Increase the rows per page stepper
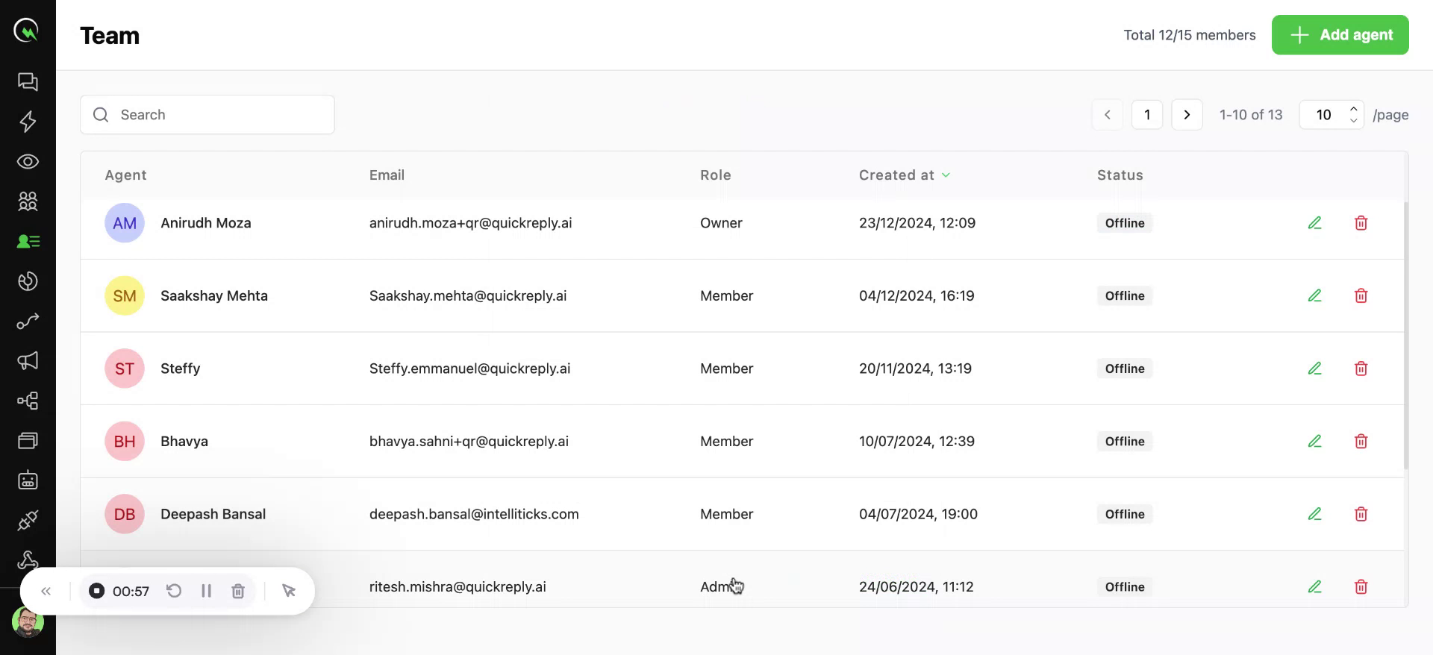 tap(1353, 109)
